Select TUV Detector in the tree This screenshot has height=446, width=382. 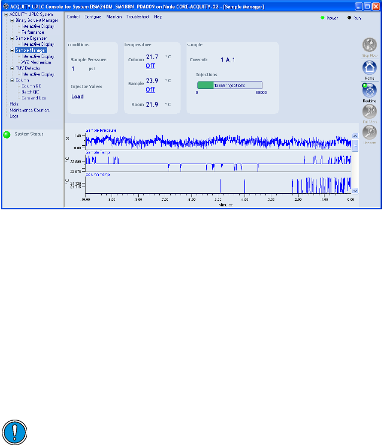[28, 68]
